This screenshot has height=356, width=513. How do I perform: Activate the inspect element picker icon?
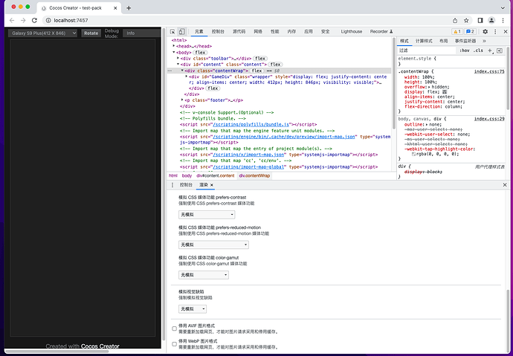[x=172, y=32]
